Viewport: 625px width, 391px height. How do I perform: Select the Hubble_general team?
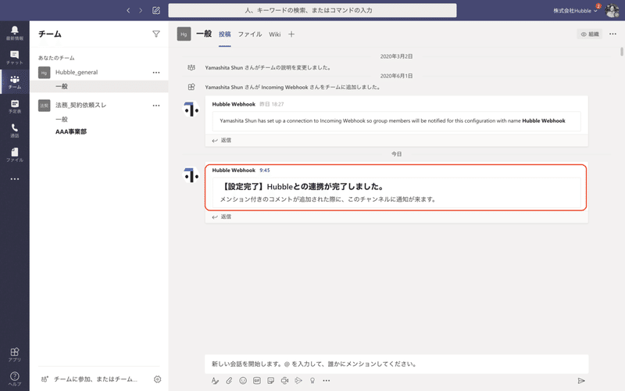click(77, 72)
